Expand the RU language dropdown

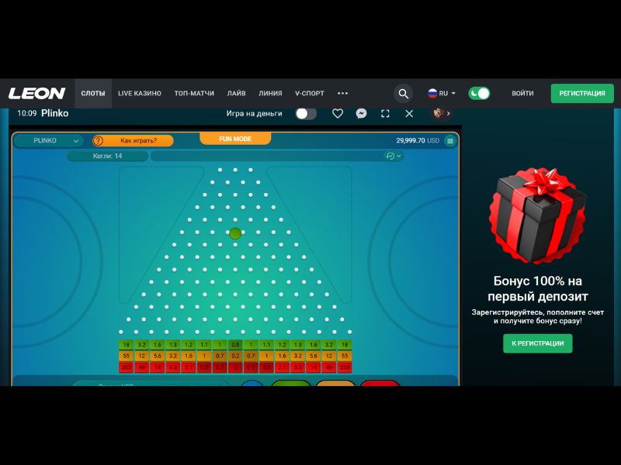click(x=442, y=93)
